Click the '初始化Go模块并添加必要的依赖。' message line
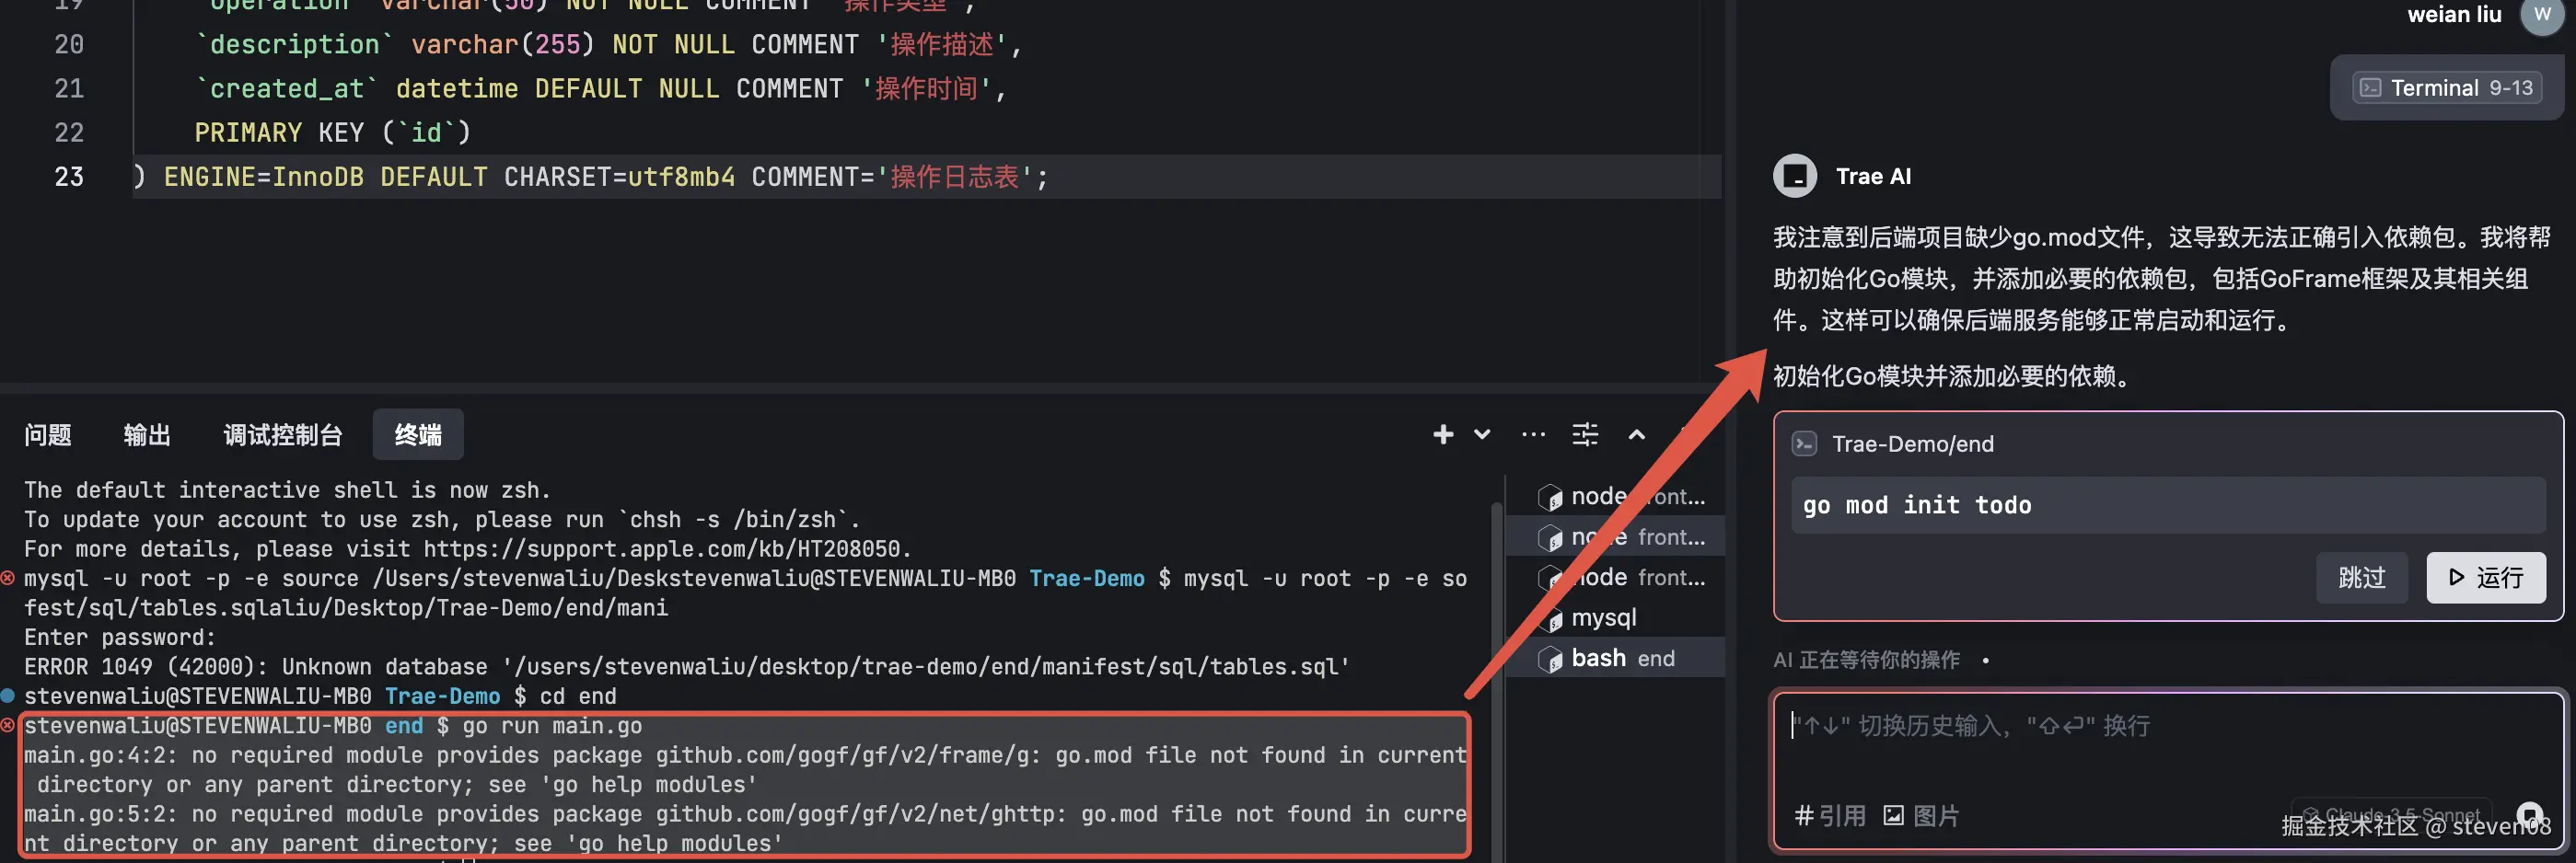Image resolution: width=2576 pixels, height=863 pixels. tap(1953, 376)
